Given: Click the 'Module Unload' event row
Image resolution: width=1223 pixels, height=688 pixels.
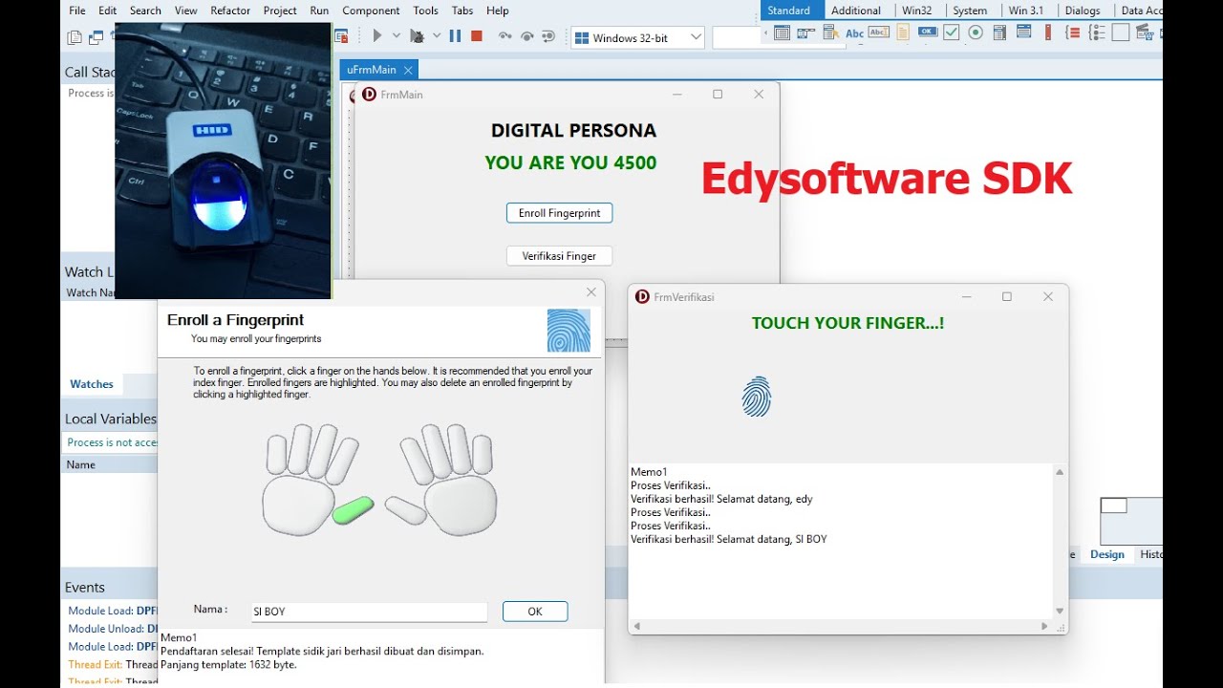Looking at the screenshot, I should pyautogui.click(x=113, y=629).
